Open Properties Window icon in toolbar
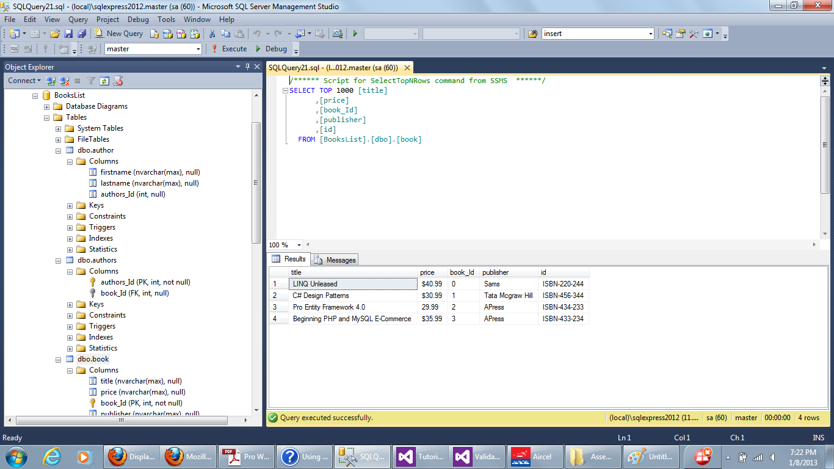Viewport: 834px width, 469px height. (681, 34)
